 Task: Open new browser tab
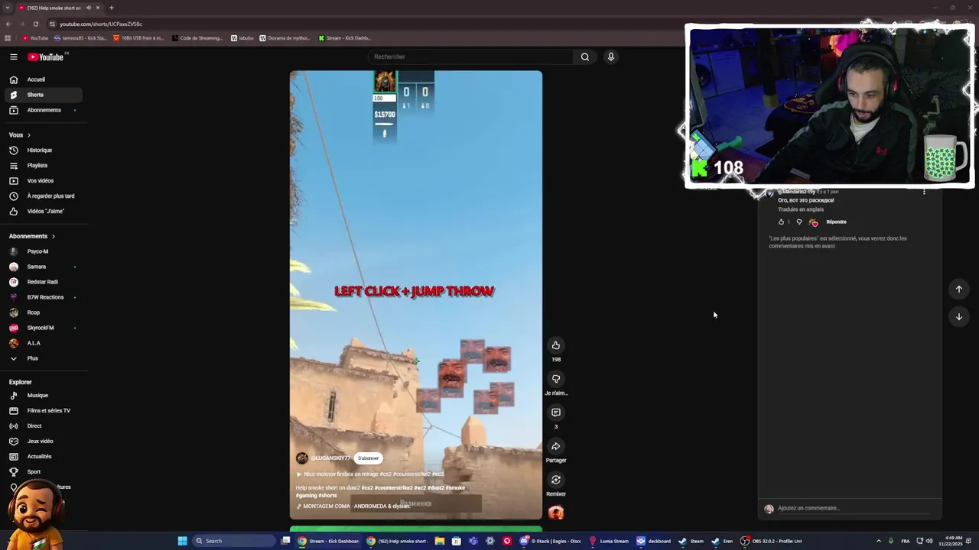111,8
